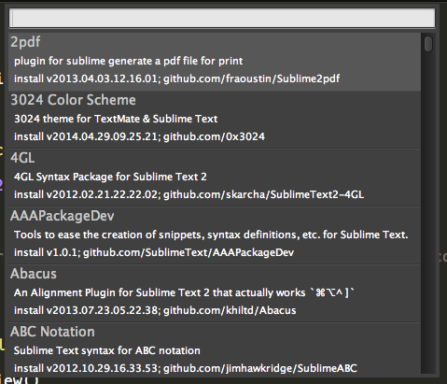The image size is (447, 384).
Task: Click '3024 theme for TextMate & Sublime Text' description
Action: point(116,119)
